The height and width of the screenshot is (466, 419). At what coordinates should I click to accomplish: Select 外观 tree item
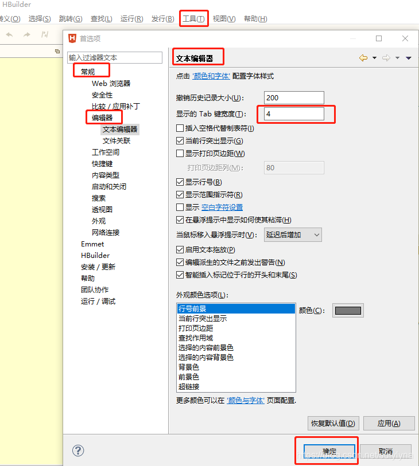click(99, 221)
